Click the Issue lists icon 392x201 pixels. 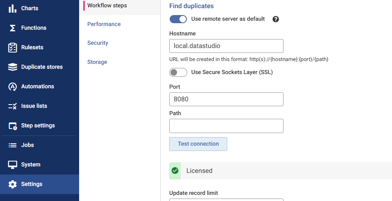pos(13,106)
